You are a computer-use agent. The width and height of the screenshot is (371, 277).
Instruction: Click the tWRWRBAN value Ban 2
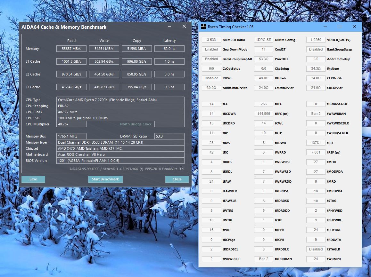tap(316, 114)
